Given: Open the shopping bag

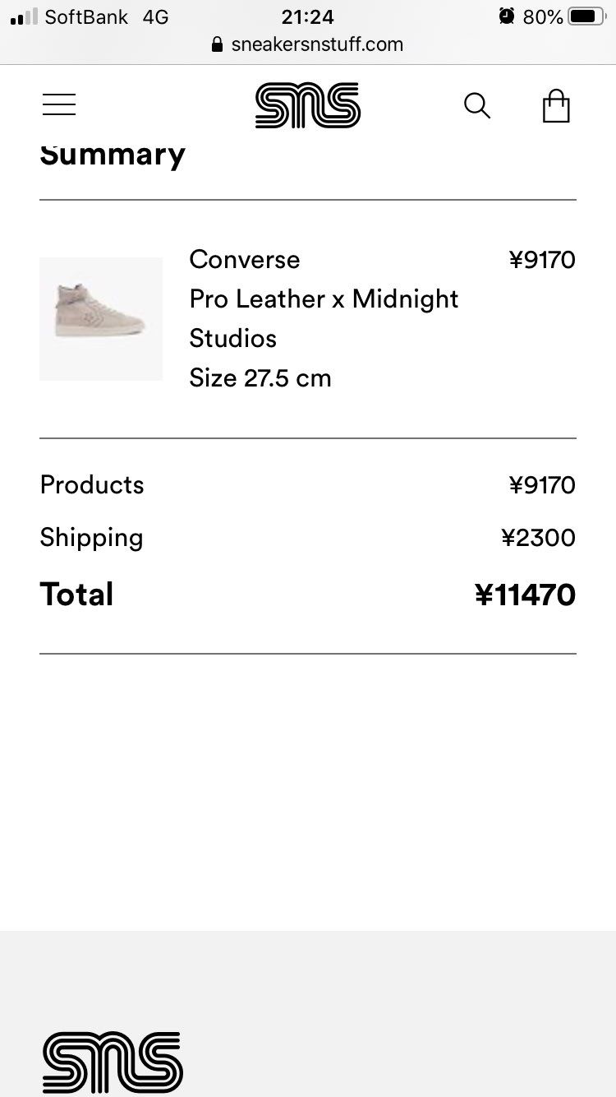Looking at the screenshot, I should [556, 106].
